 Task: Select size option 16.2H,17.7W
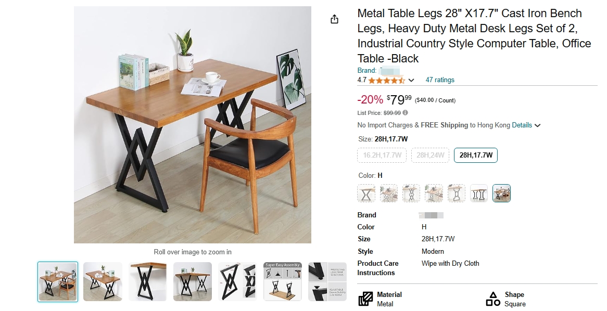pyautogui.click(x=382, y=155)
